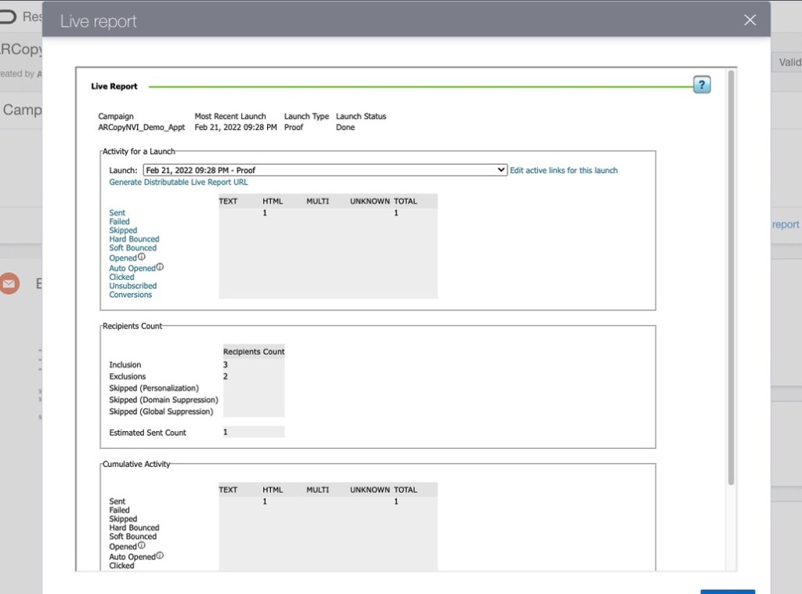The width and height of the screenshot is (802, 594).
Task: Open the Failed link in Activity for a Launch
Action: 119,222
